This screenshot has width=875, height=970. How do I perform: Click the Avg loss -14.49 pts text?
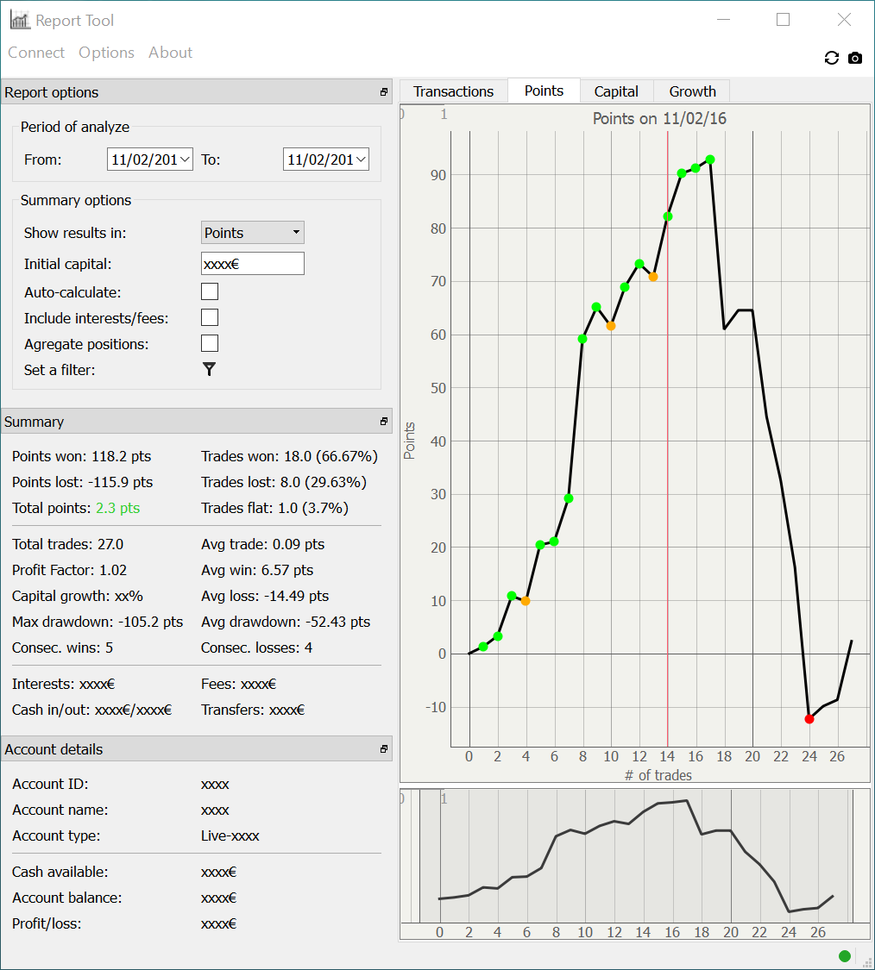(x=265, y=596)
